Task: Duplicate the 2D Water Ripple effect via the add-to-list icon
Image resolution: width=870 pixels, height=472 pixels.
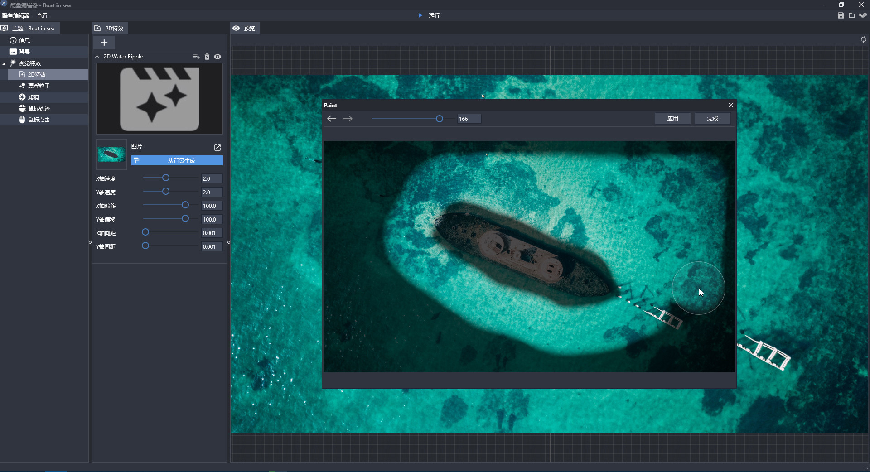Action: (x=196, y=57)
